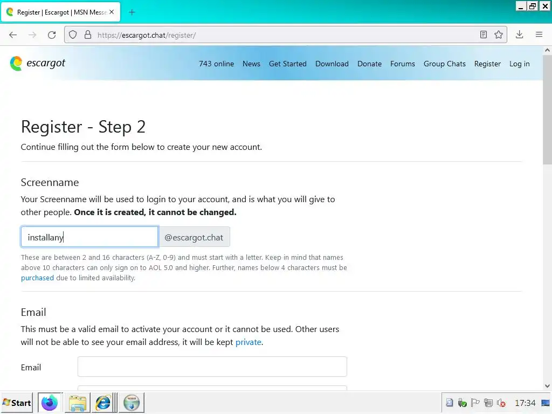Click the @escargot.chat suffix label
Screen dimensions: 552x414
[x=194, y=237]
